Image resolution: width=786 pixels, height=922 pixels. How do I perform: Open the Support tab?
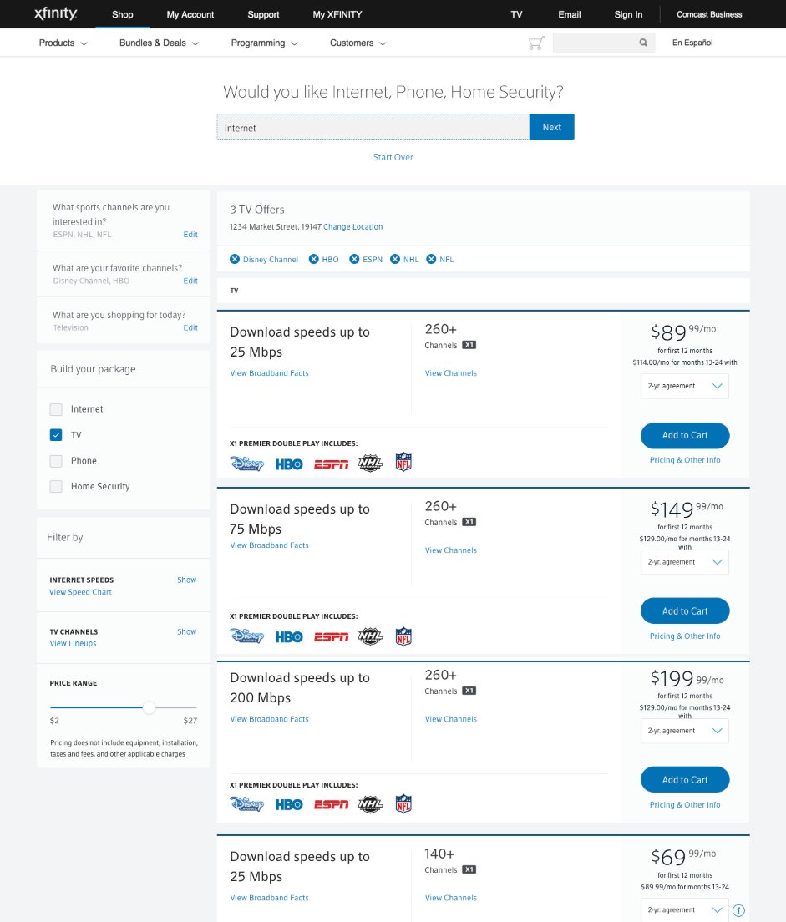(263, 14)
